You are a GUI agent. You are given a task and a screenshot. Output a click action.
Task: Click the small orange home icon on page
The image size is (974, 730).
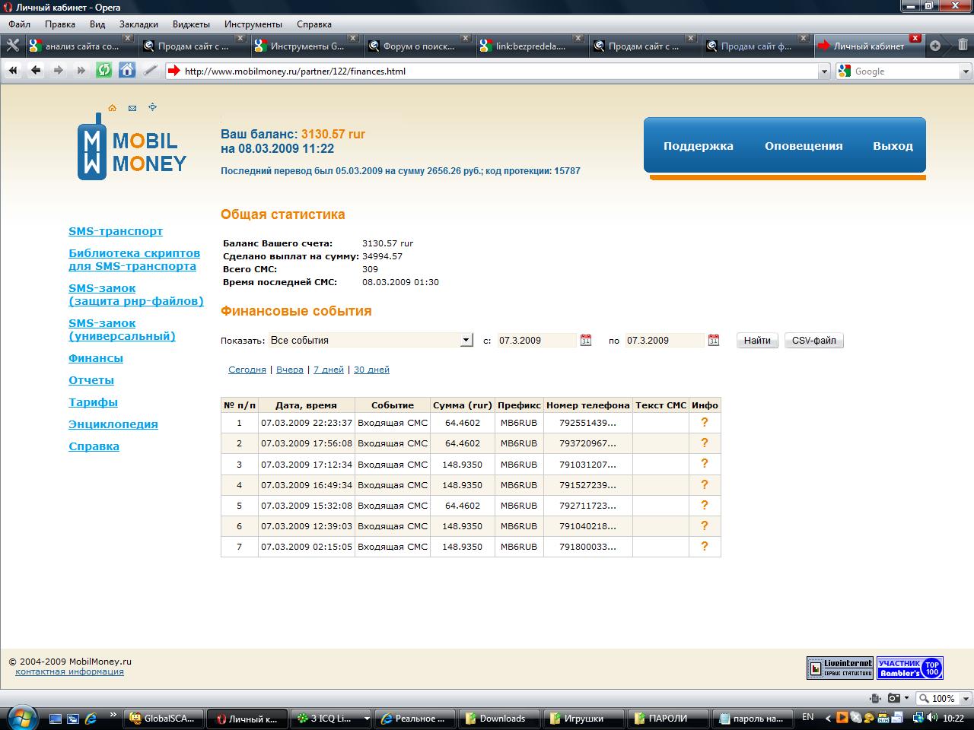(x=112, y=108)
